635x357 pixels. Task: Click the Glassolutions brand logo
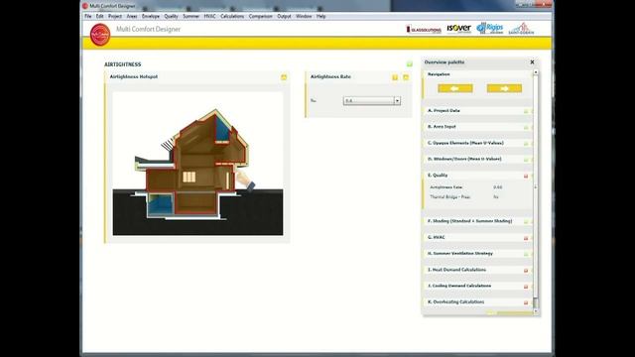pyautogui.click(x=424, y=29)
